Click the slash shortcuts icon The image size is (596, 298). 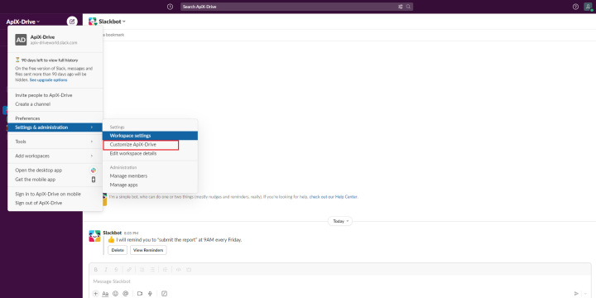[x=164, y=293]
